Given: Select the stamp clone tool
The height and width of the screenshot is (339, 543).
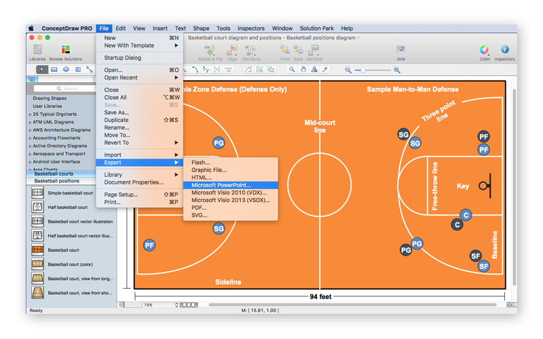Looking at the screenshot, I should 314,70.
